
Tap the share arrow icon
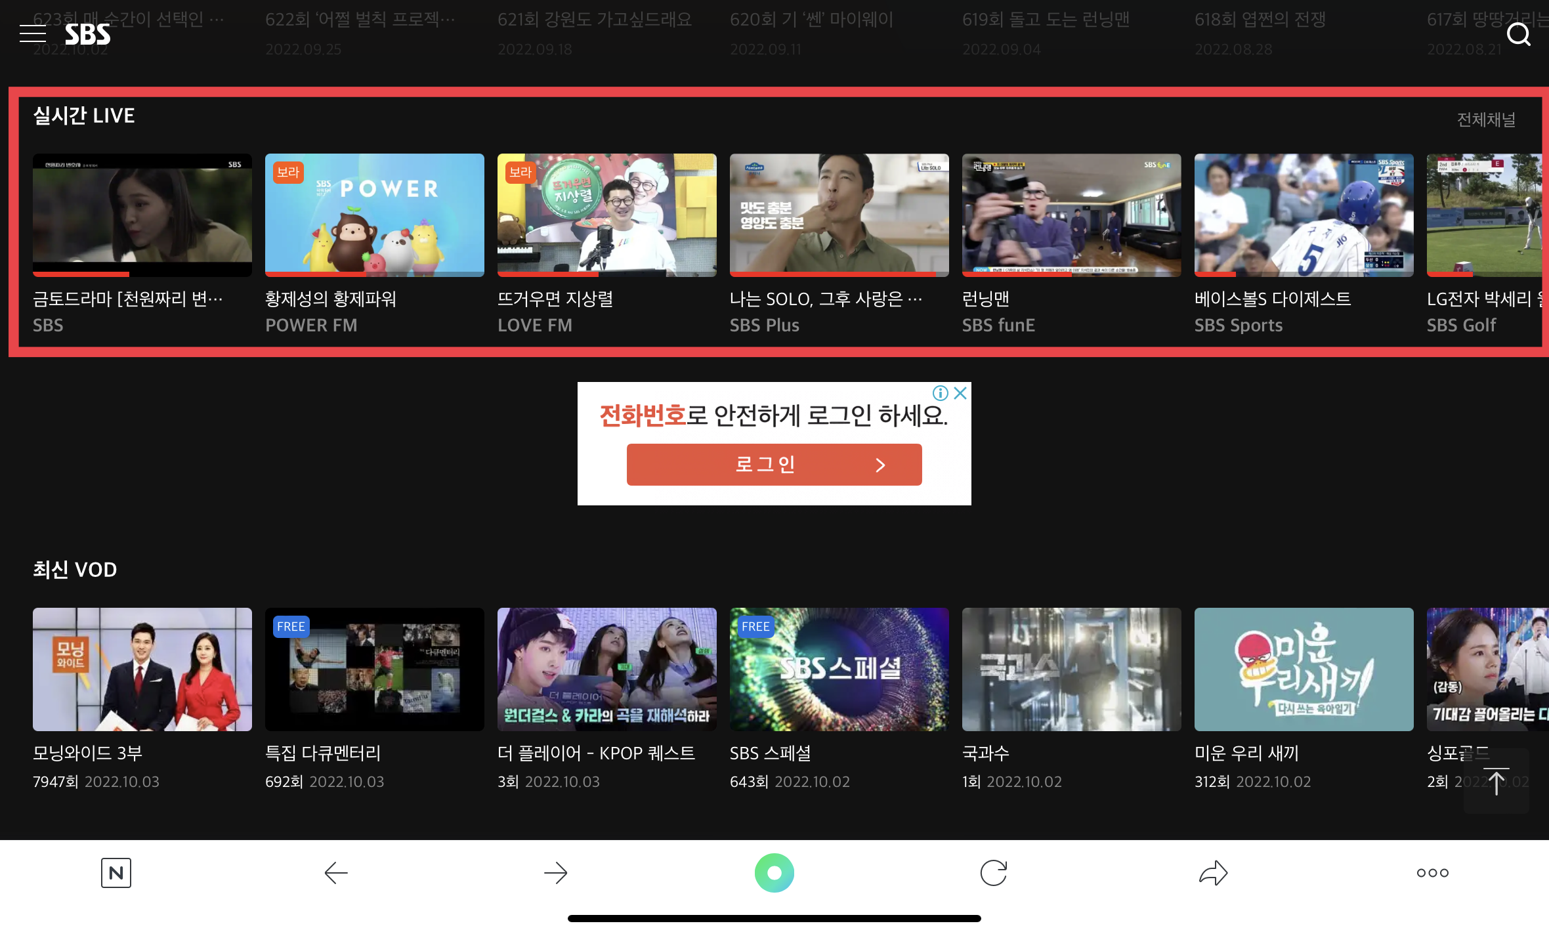1213,873
